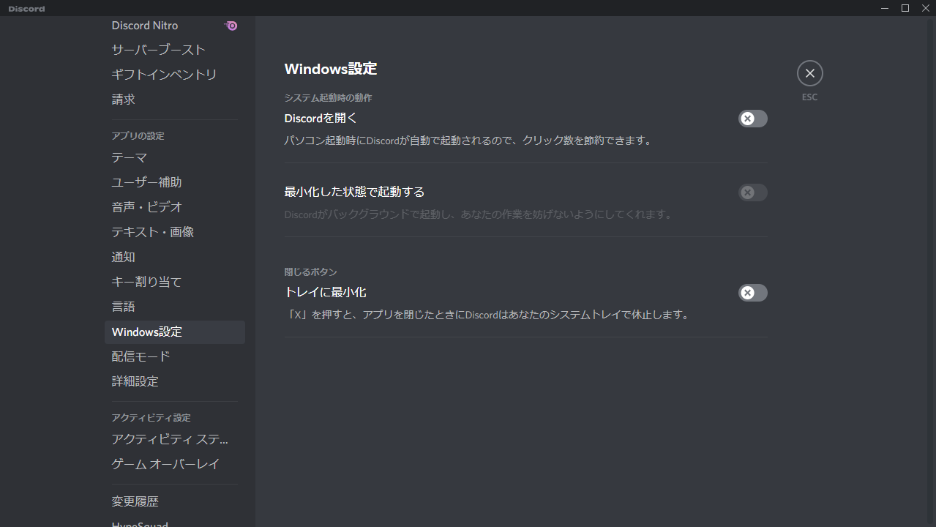Open 配信モード streamer mode settings
Image resolution: width=936 pixels, height=527 pixels.
coord(141,356)
